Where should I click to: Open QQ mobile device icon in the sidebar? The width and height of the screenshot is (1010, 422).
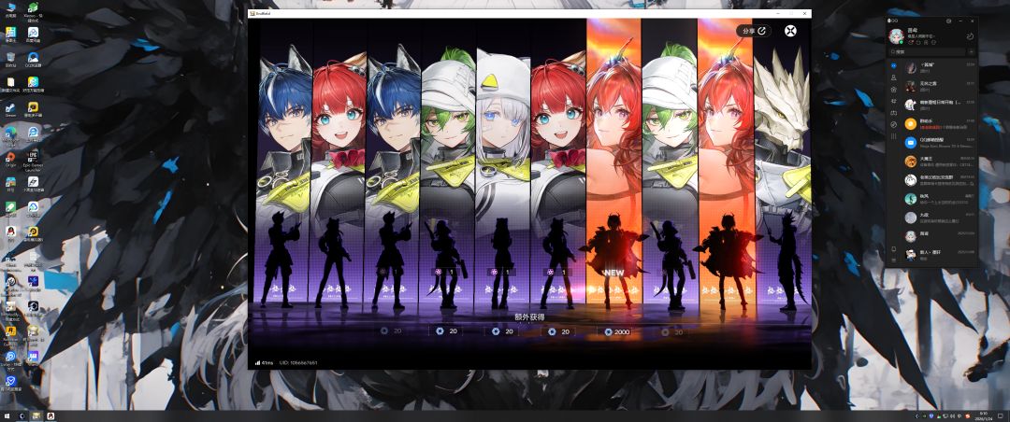point(893,248)
